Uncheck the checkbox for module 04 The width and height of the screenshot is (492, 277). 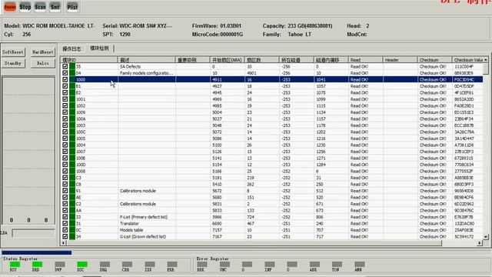(65, 73)
